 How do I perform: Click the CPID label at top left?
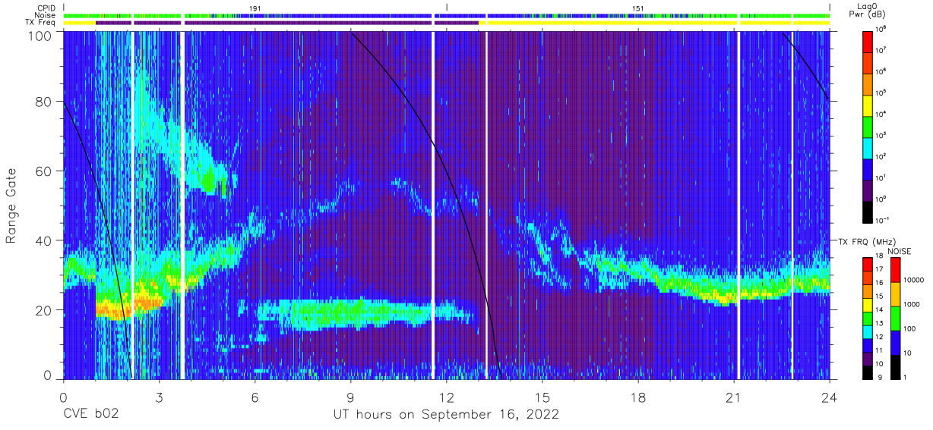point(45,8)
